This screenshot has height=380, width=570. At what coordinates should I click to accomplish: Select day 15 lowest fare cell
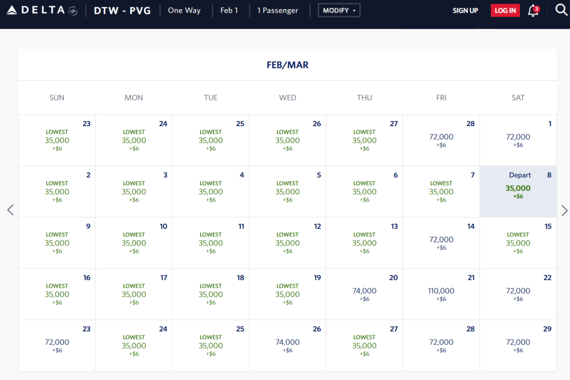tap(518, 243)
